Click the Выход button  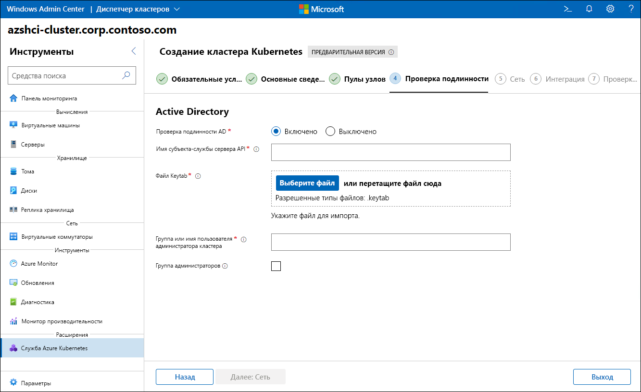[x=602, y=377]
